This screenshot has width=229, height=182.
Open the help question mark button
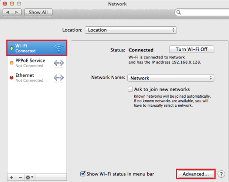click(221, 174)
